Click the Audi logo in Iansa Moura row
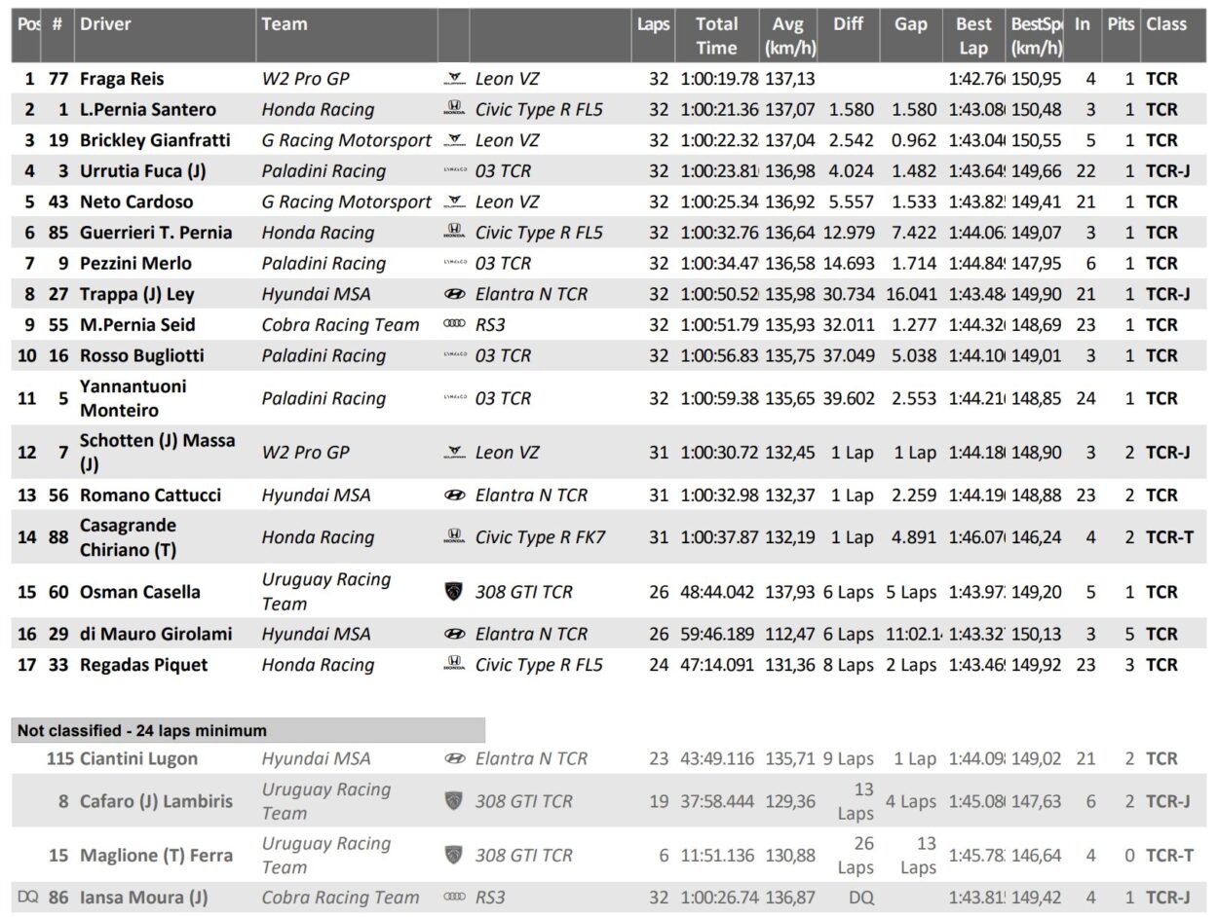Viewport: 1218px width, 917px height. pos(454,898)
